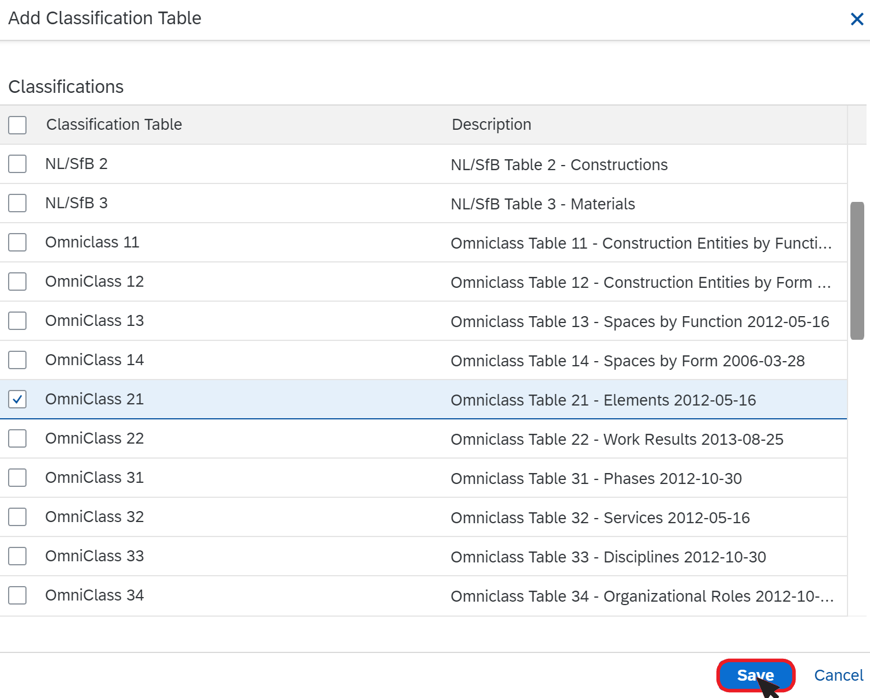Select the NL/SfB 2 row name
The image size is (870, 698).
77,164
